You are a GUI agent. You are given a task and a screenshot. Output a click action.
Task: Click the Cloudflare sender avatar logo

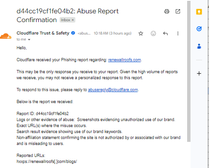click(x=6, y=36)
